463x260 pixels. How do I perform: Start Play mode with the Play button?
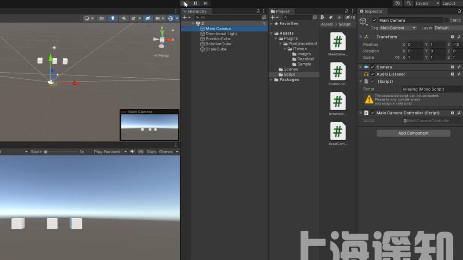coord(185,3)
